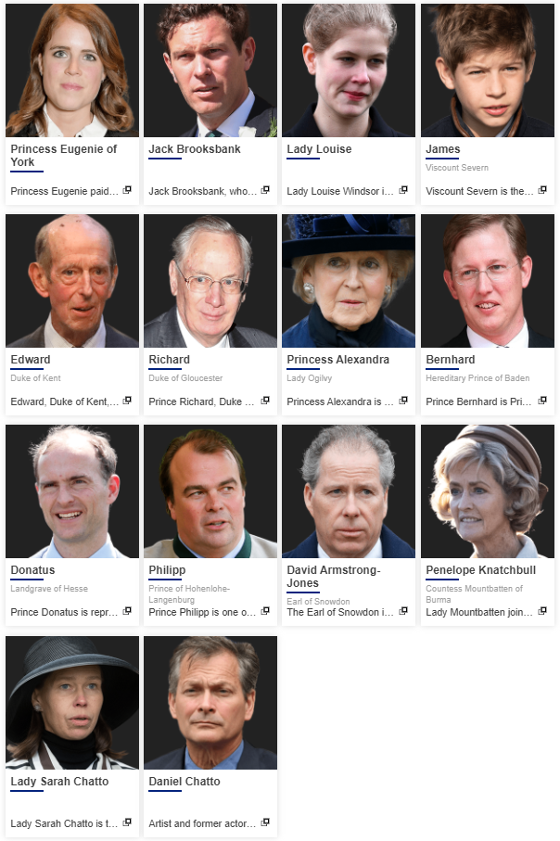Click the Jack Brooksbank name heading
The height and width of the screenshot is (841, 560).
point(195,149)
